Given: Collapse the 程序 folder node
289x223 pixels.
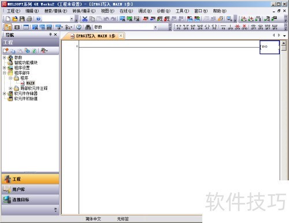Looking at the screenshot, I should [10, 78].
